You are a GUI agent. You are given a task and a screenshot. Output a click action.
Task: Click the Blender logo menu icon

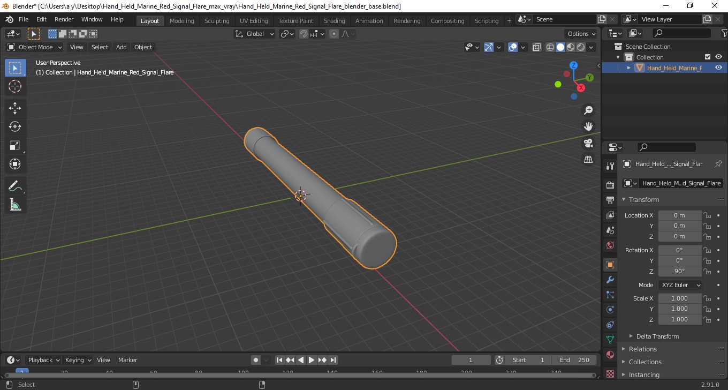(x=9, y=19)
